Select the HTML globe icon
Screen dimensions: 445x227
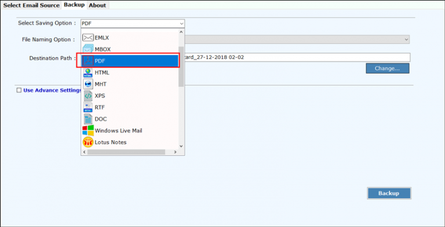tap(88, 72)
